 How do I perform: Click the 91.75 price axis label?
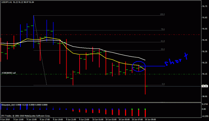(x=205, y=6)
